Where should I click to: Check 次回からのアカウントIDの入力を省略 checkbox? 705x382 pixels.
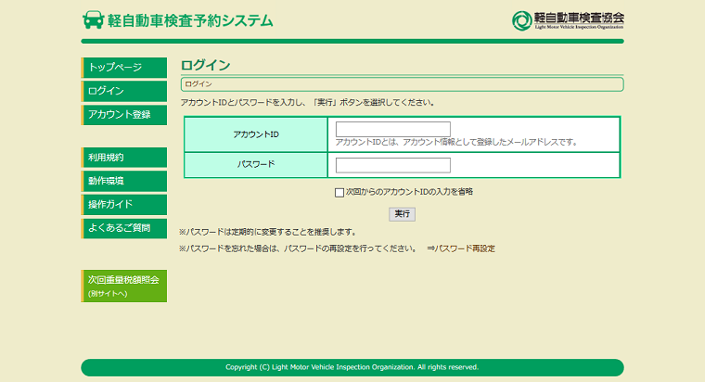tap(340, 193)
